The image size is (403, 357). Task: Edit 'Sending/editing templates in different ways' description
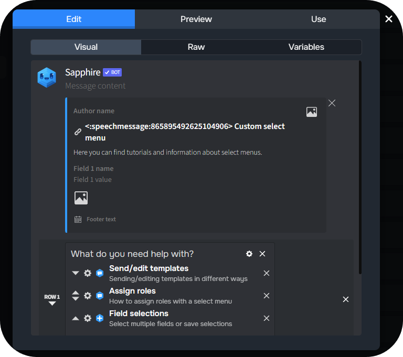178,279
